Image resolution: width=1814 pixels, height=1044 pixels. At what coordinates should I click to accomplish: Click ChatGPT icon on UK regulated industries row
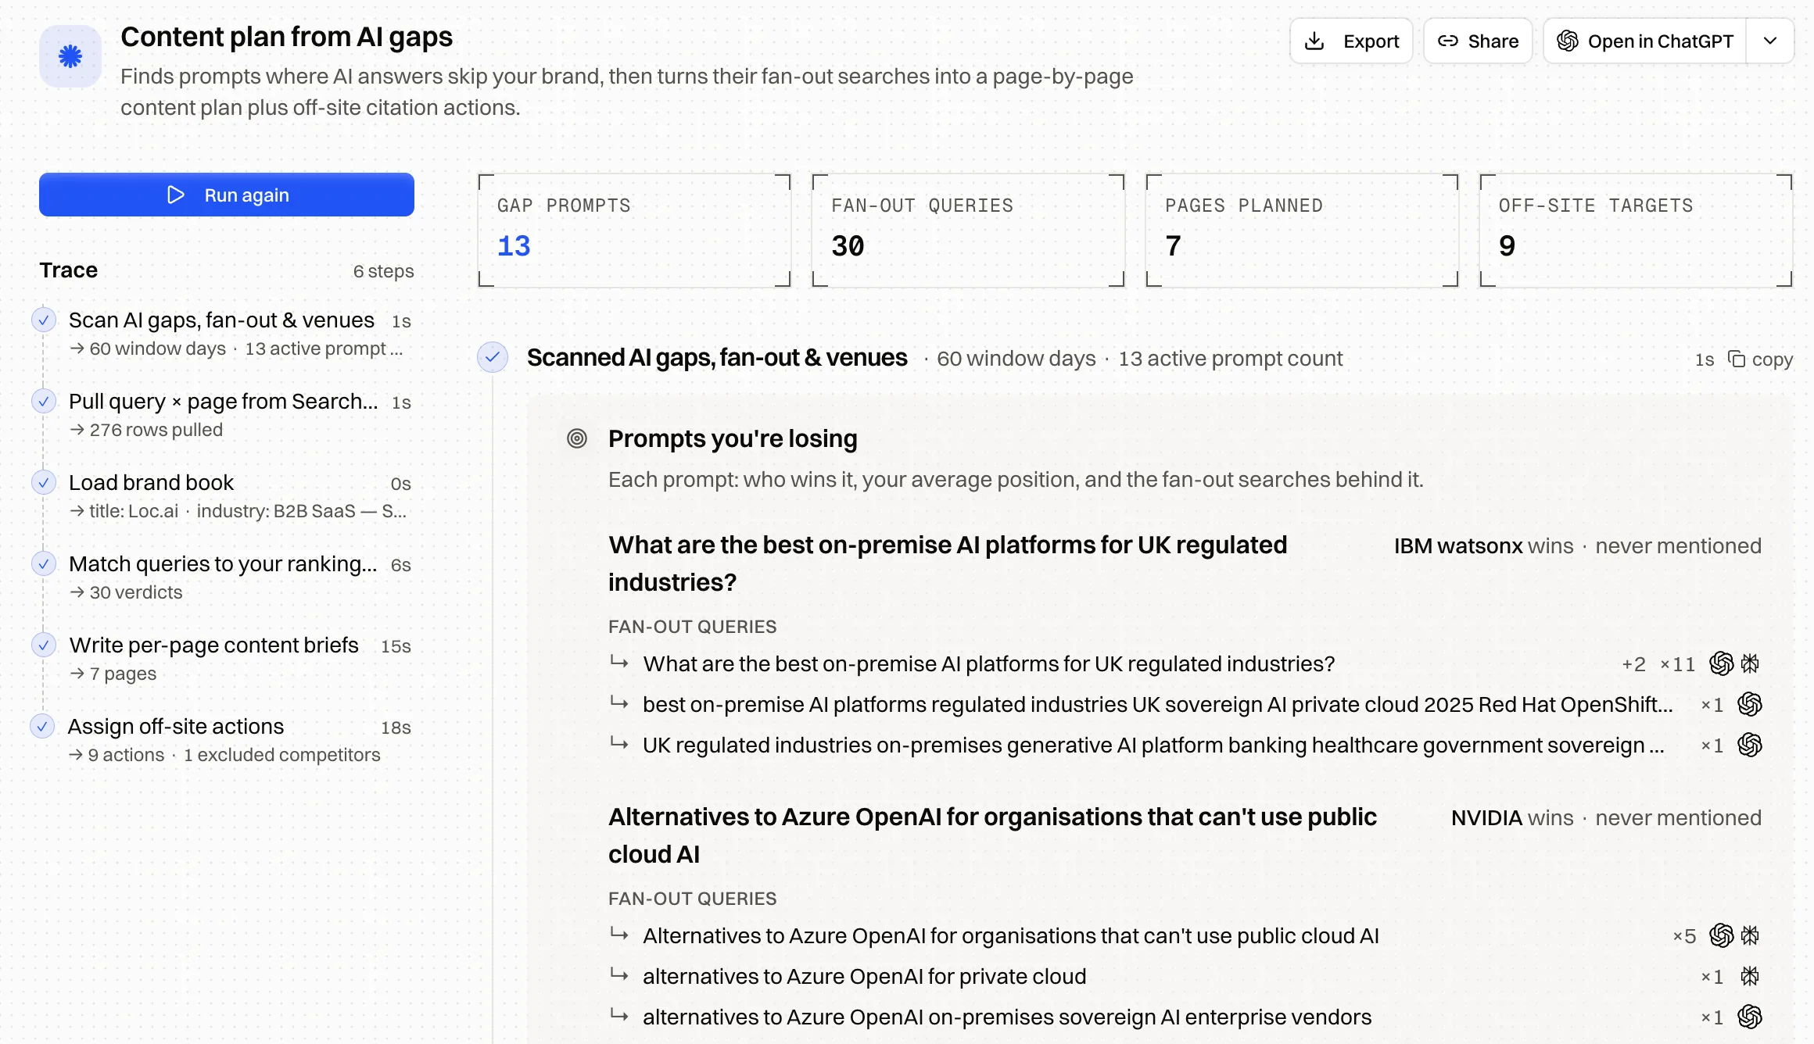click(1750, 745)
